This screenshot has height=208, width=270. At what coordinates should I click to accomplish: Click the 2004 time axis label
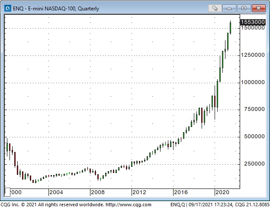[56, 192]
